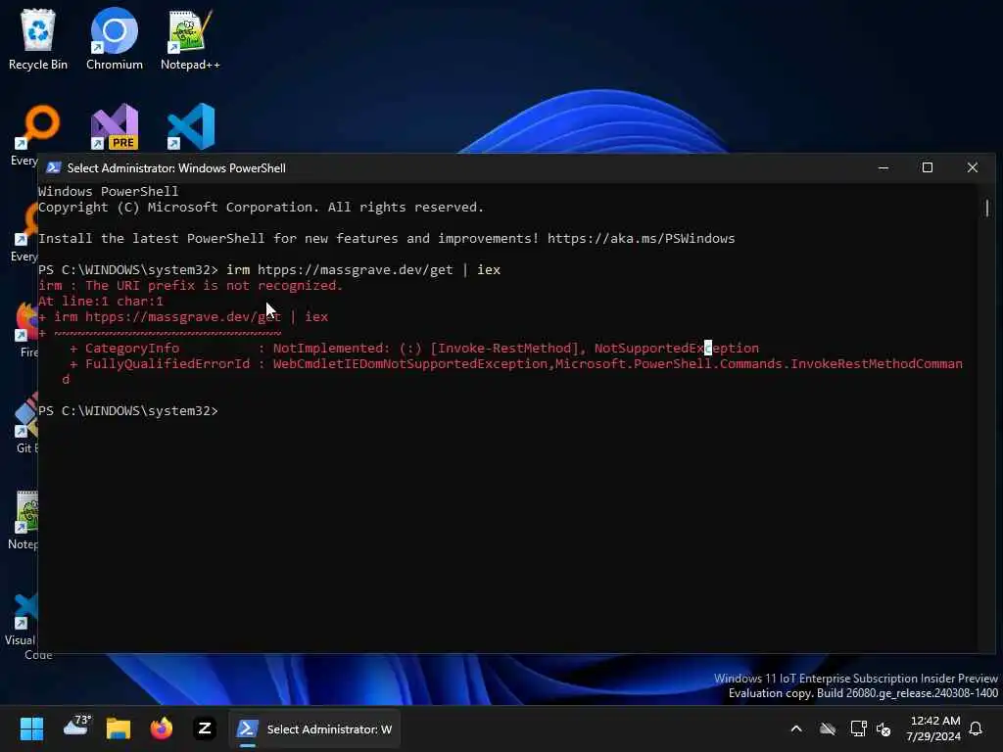Click the PowerShell icon in the window title bar
Viewport: 1003px width, 752px height.
coord(54,167)
